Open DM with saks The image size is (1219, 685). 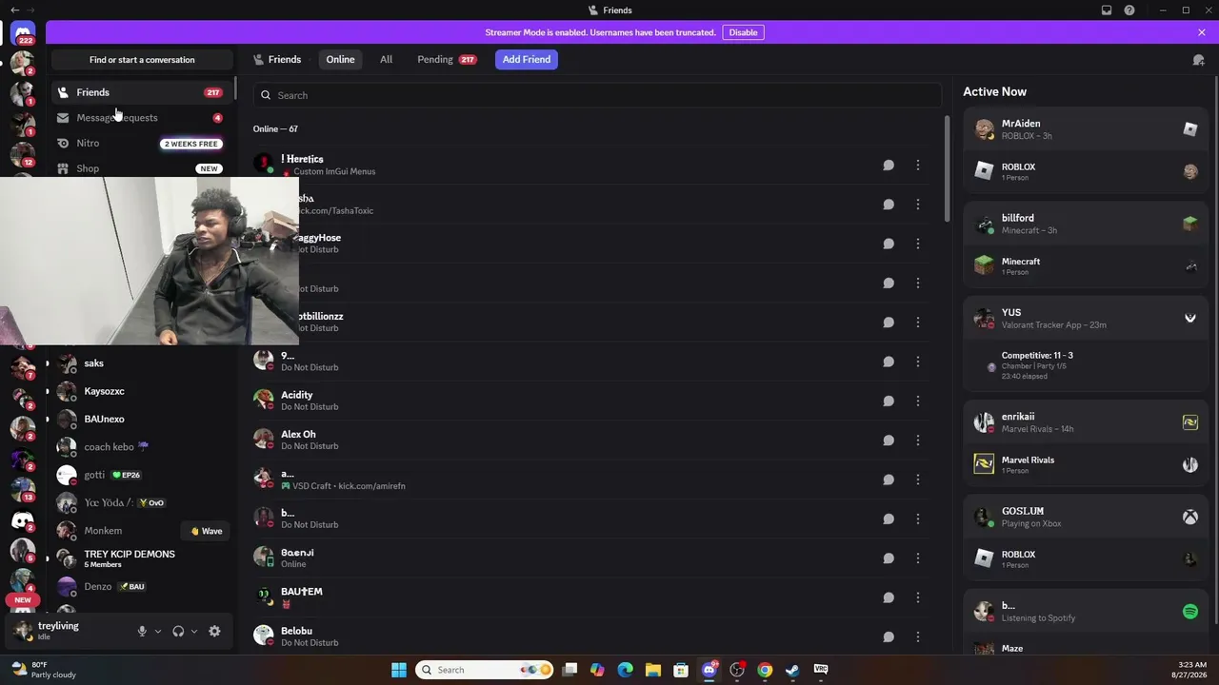pyautogui.click(x=140, y=363)
